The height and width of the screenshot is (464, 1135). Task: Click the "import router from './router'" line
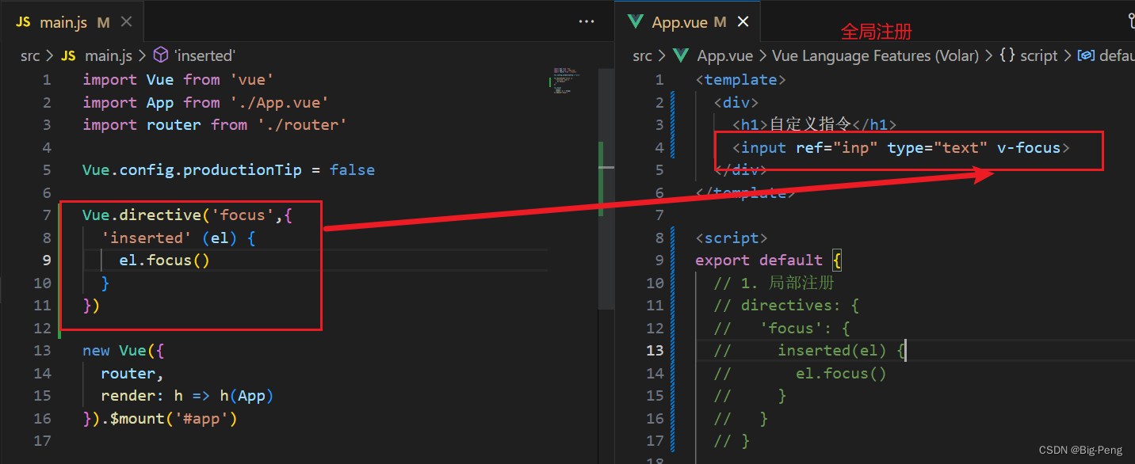point(215,124)
